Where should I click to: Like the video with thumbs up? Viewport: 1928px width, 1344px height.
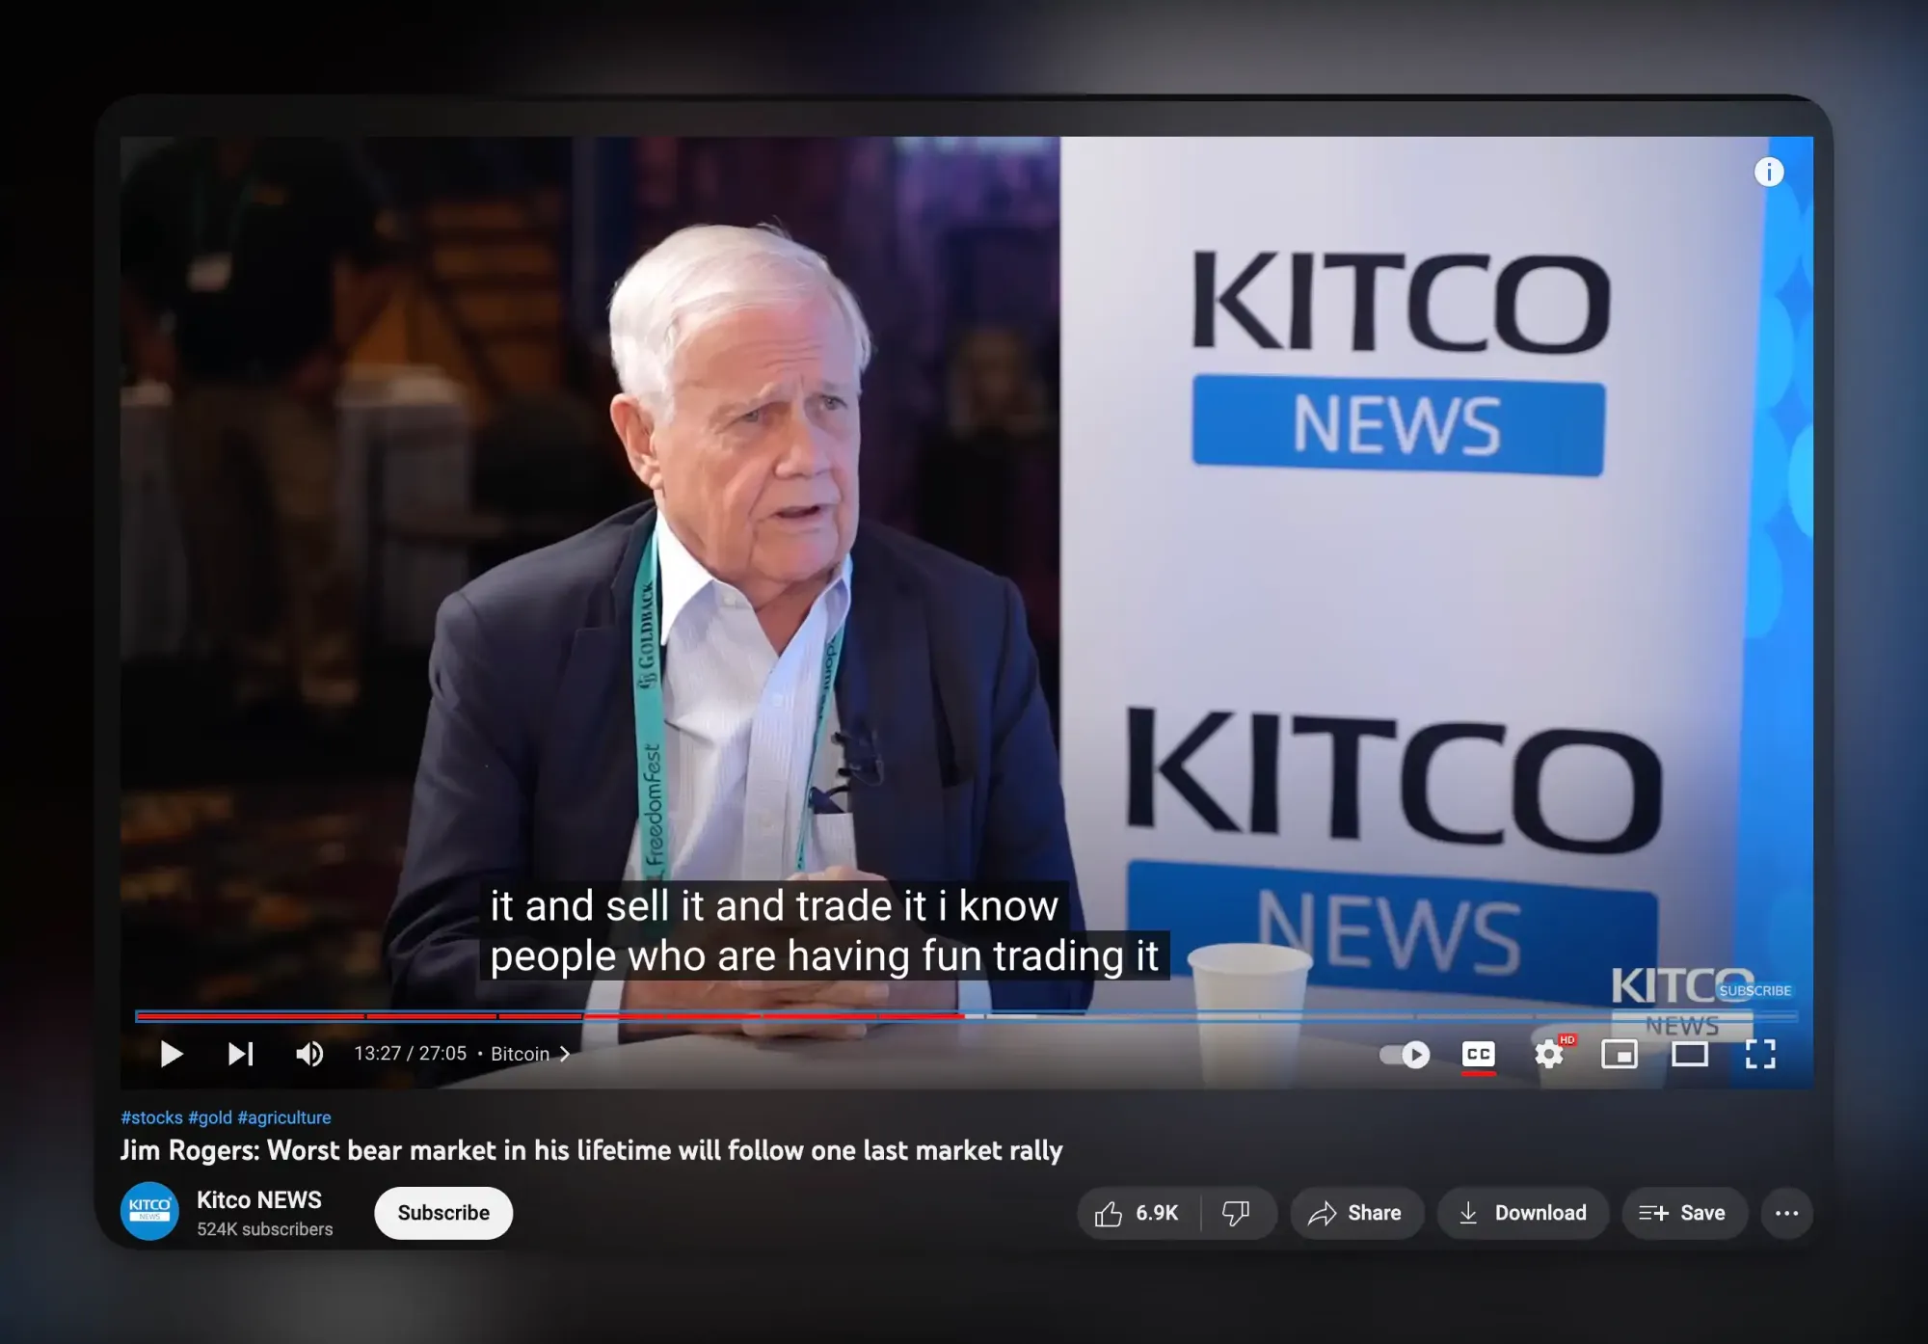(x=1138, y=1213)
